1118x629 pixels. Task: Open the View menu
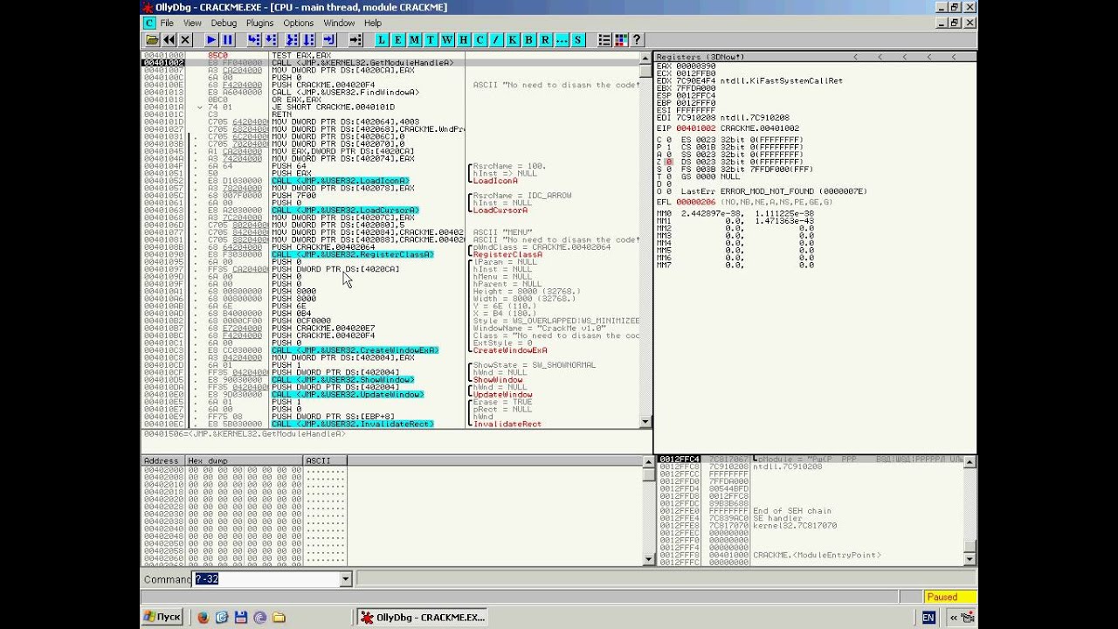[x=193, y=23]
